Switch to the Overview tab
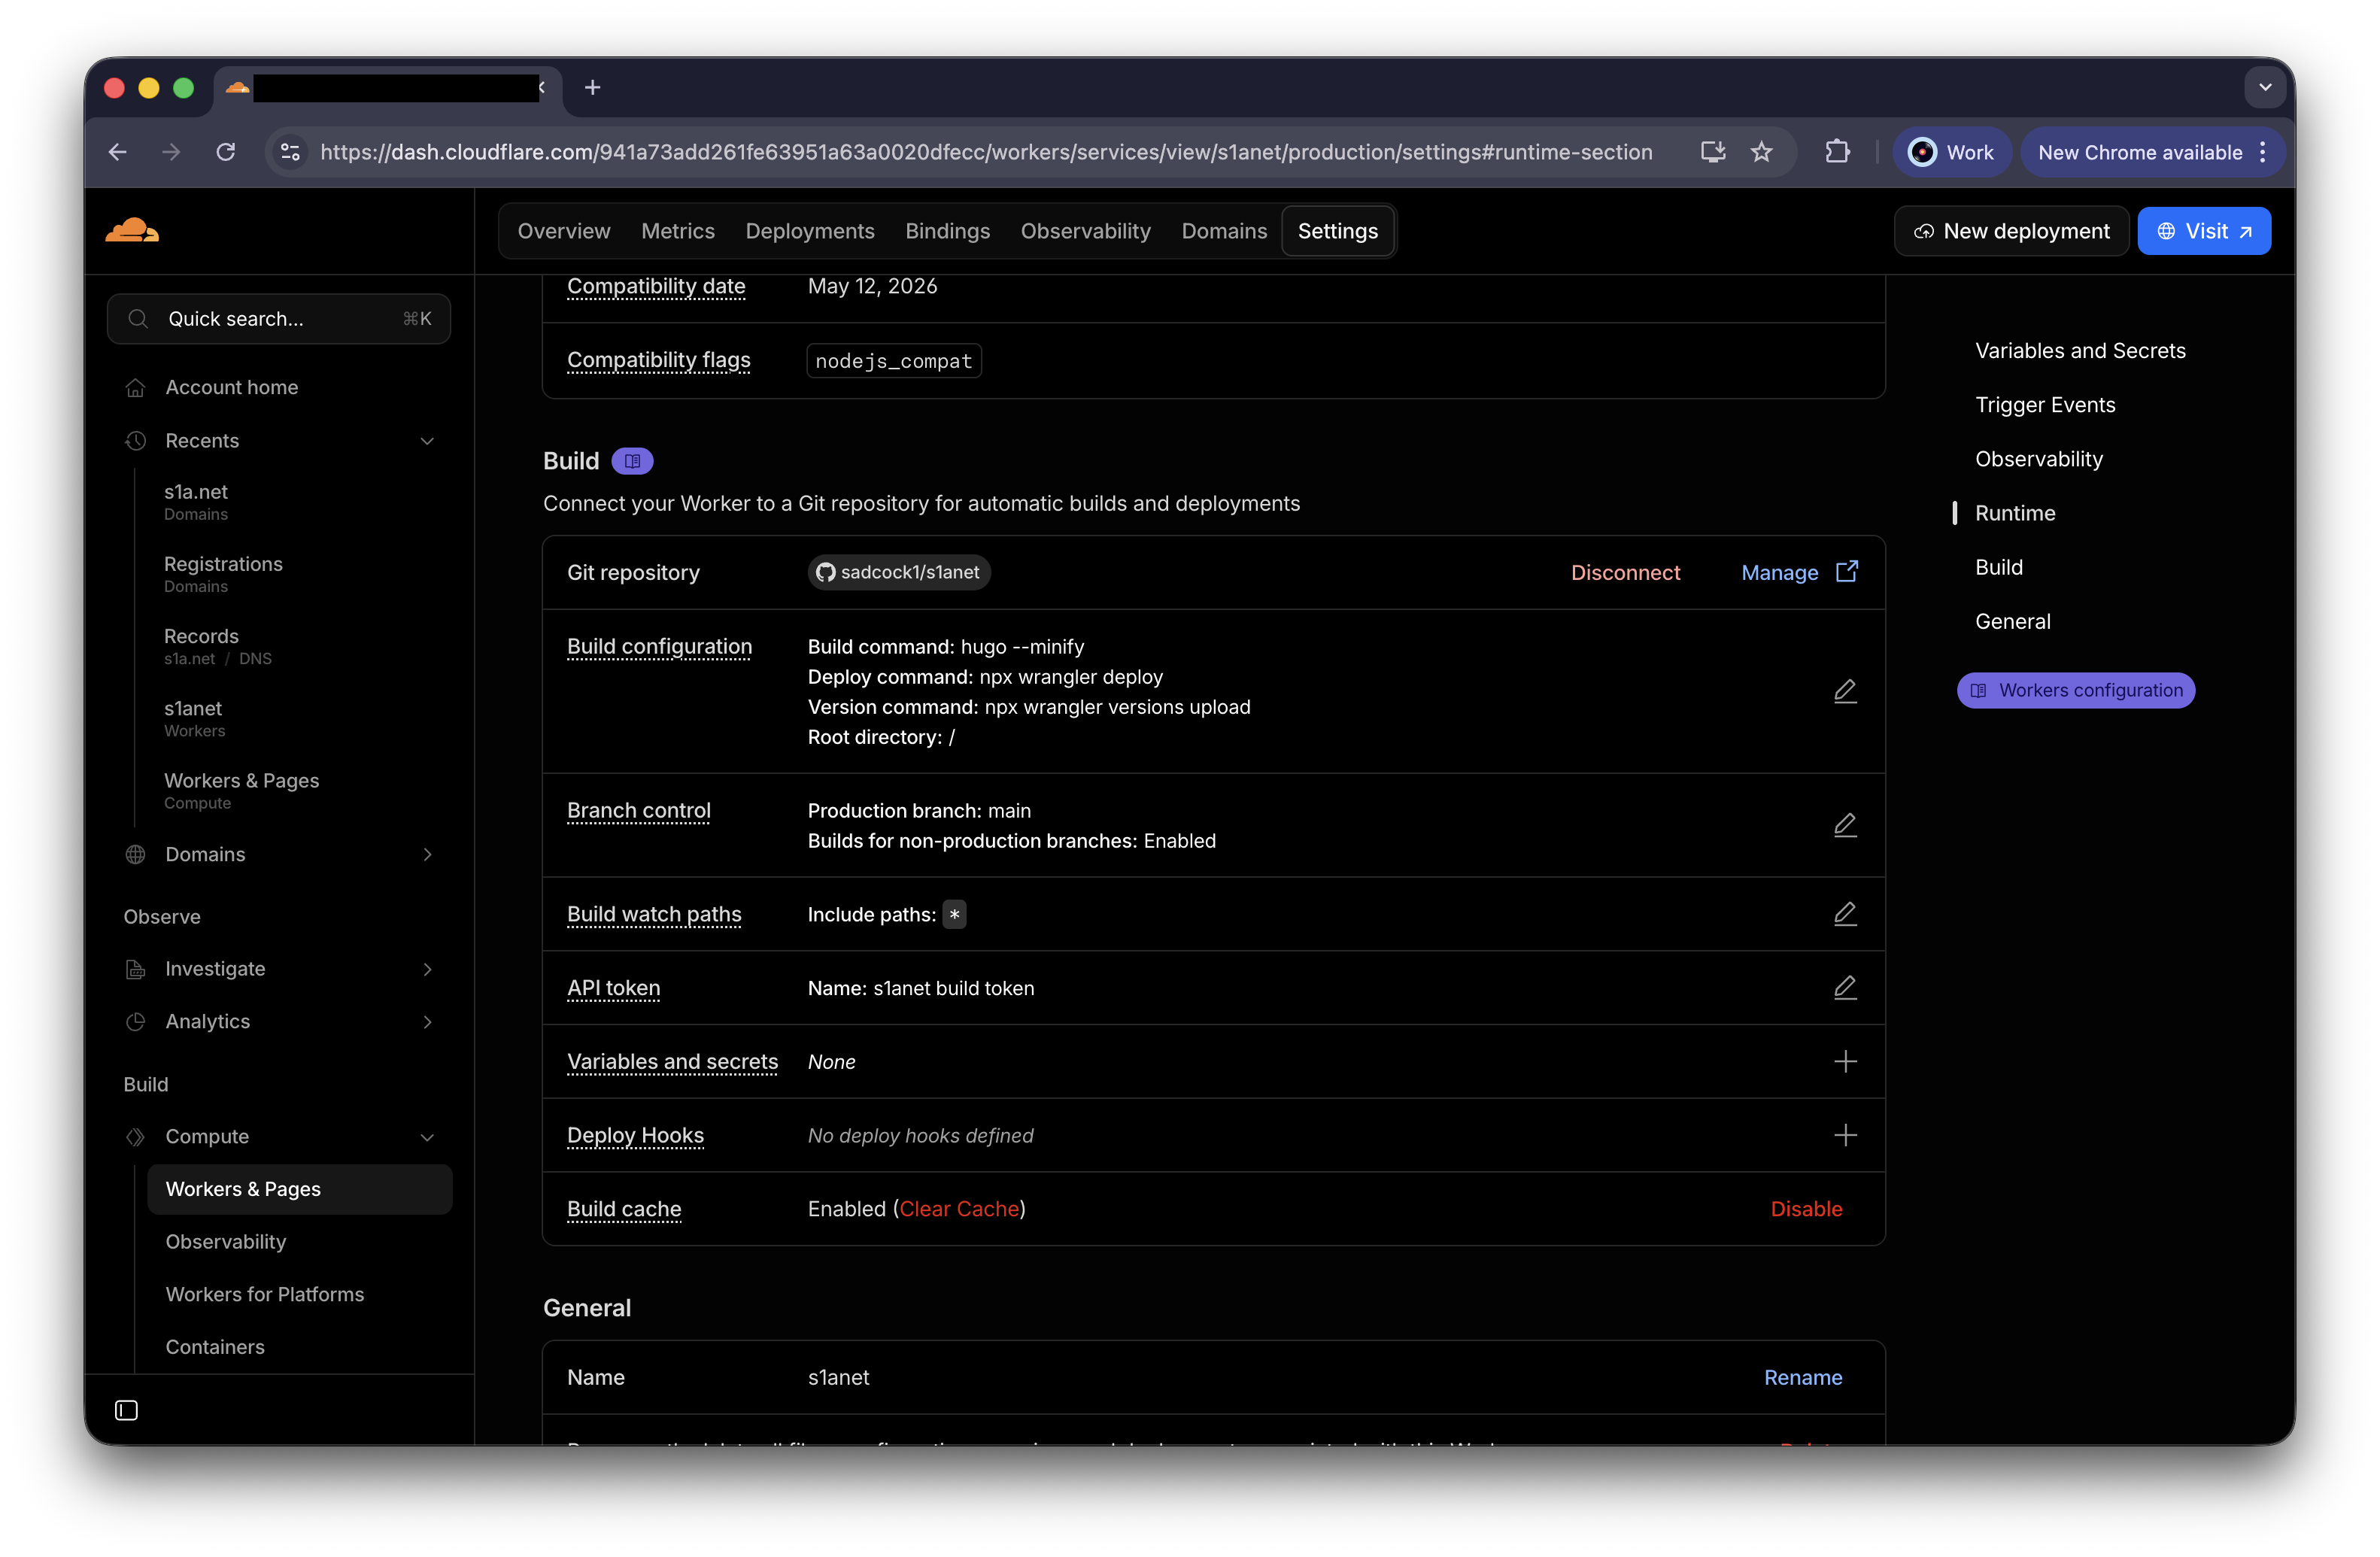This screenshot has height=1557, width=2380. point(563,231)
